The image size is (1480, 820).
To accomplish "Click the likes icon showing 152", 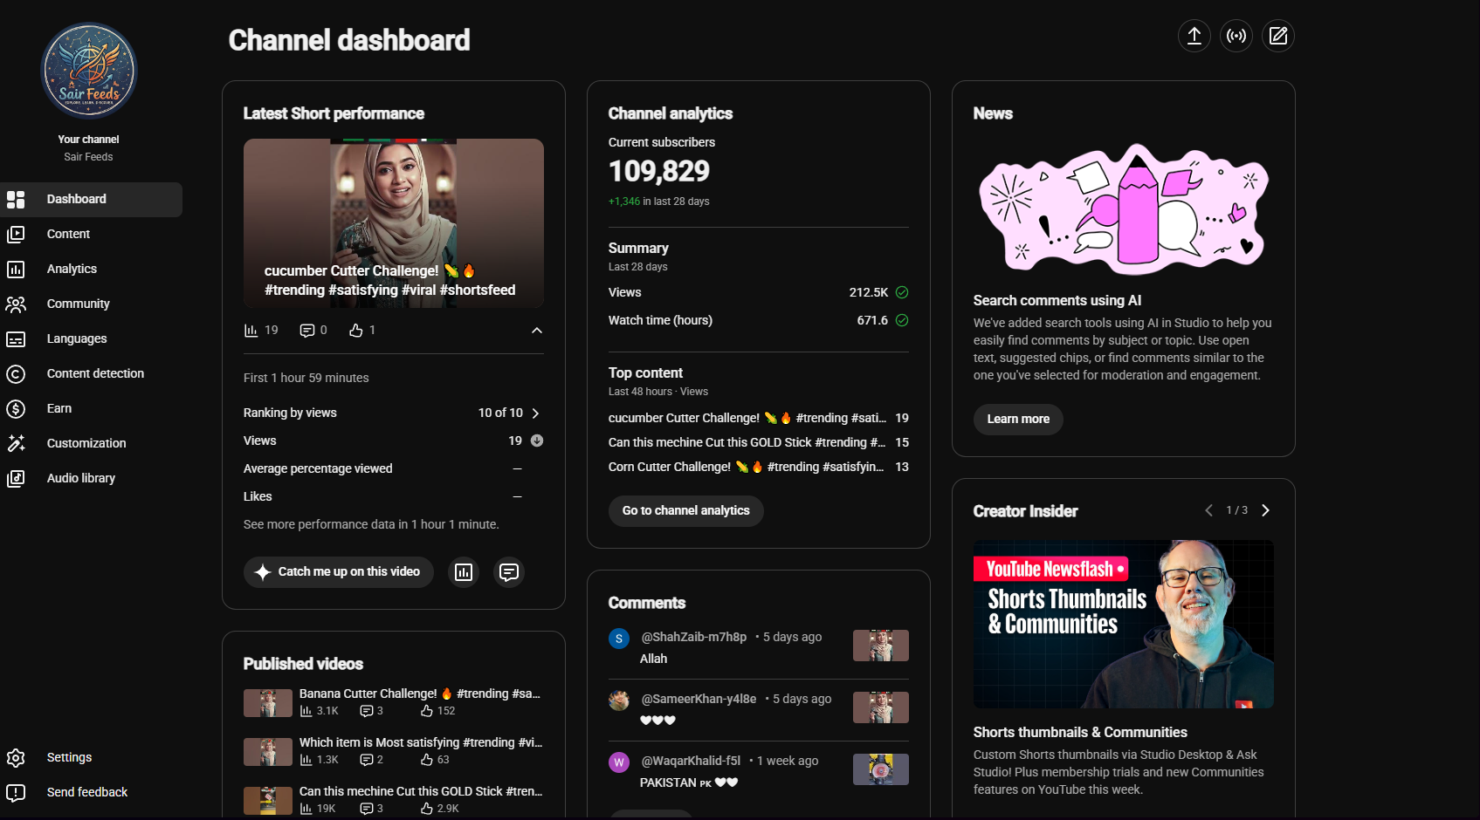I will point(427,711).
